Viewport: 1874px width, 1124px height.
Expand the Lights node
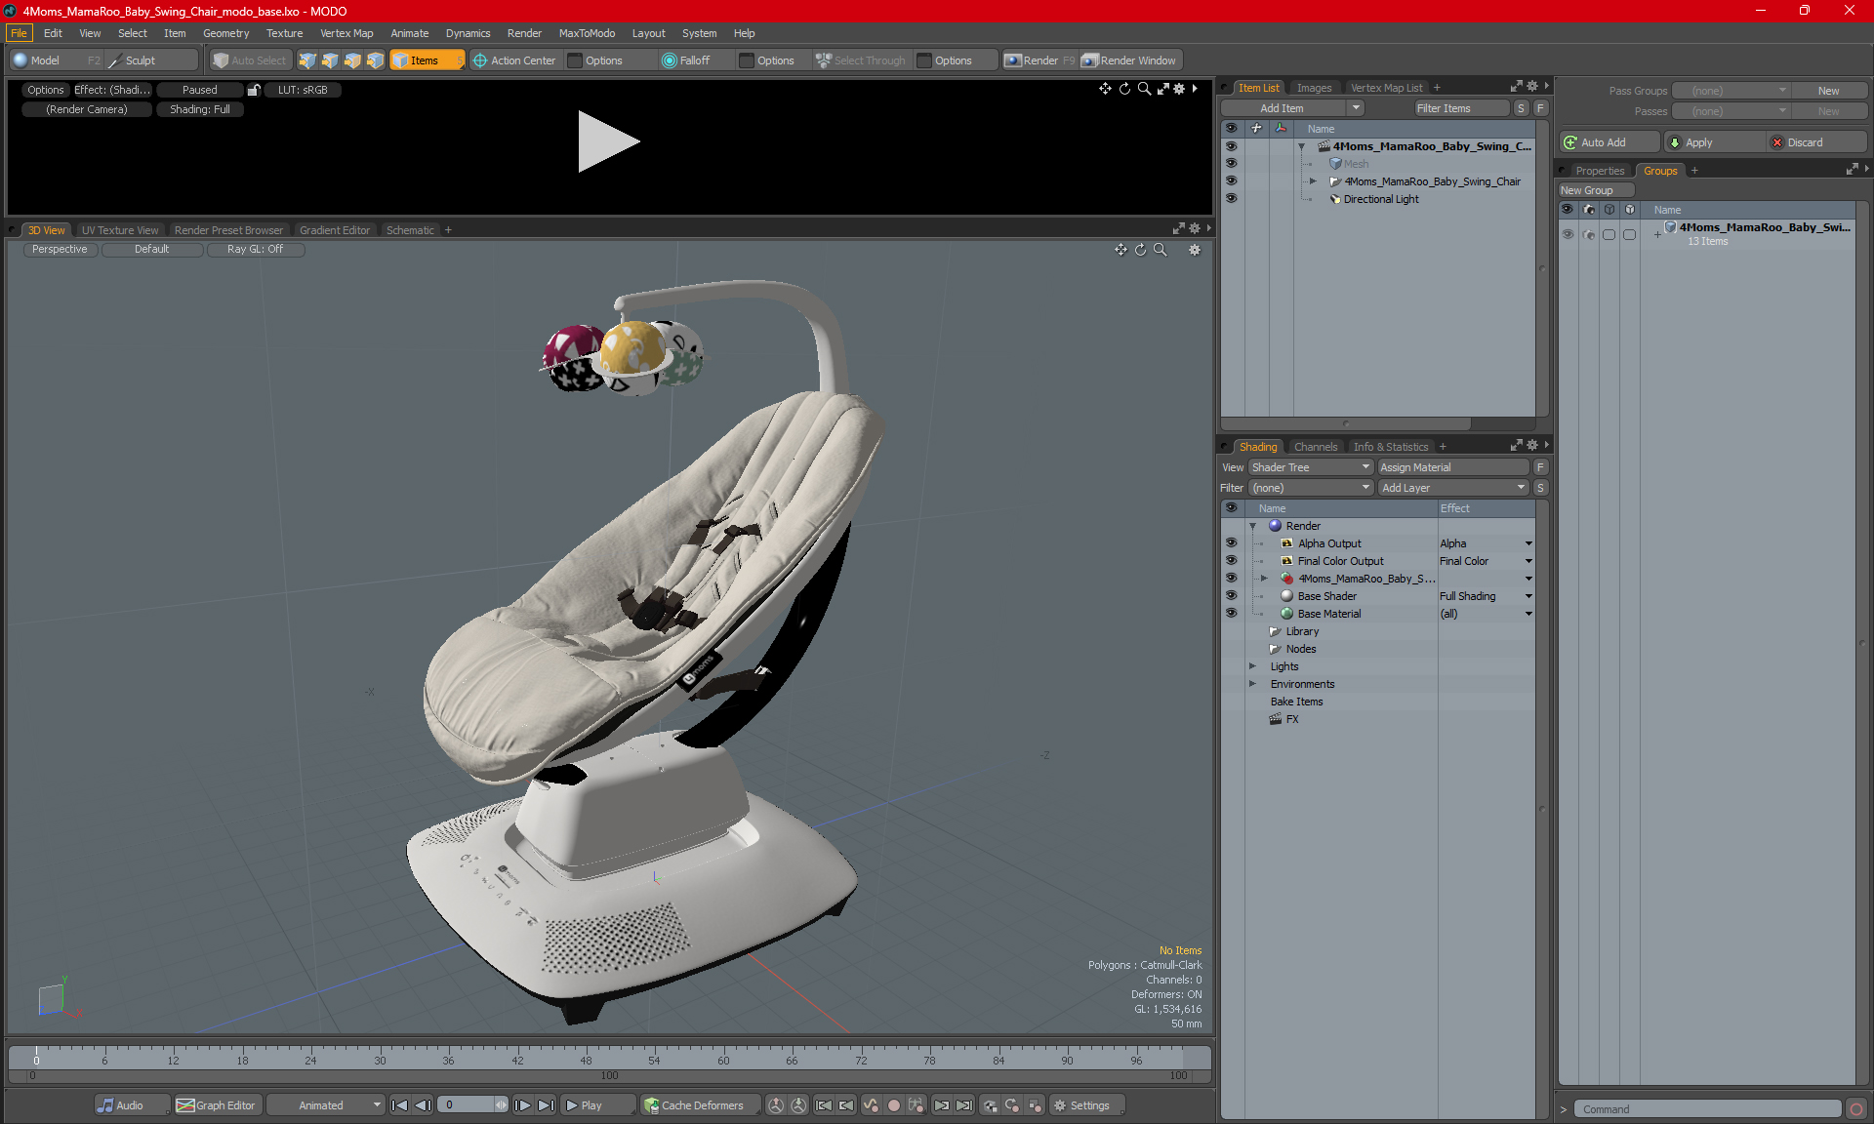click(x=1252, y=666)
